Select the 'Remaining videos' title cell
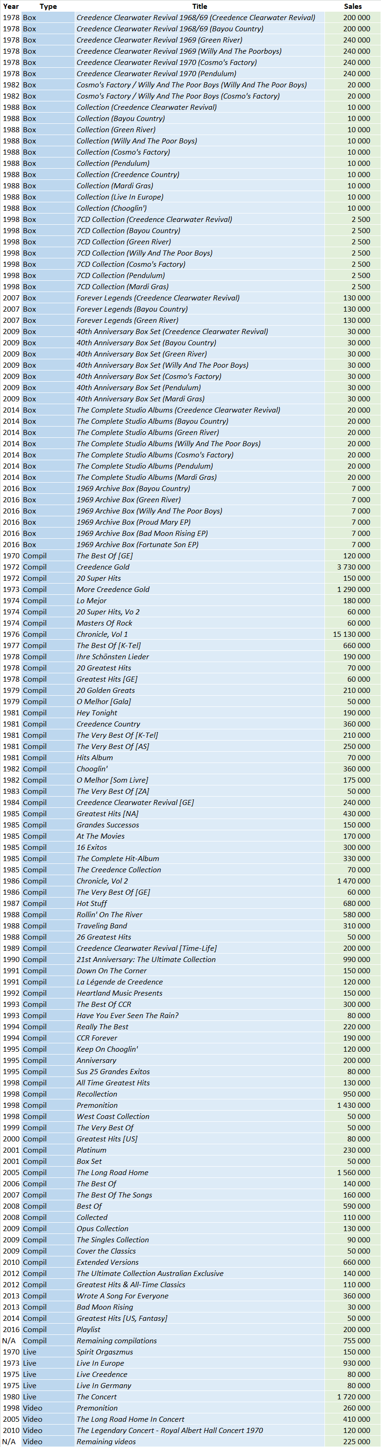This screenshot has width=381, height=1447. tap(106, 1441)
